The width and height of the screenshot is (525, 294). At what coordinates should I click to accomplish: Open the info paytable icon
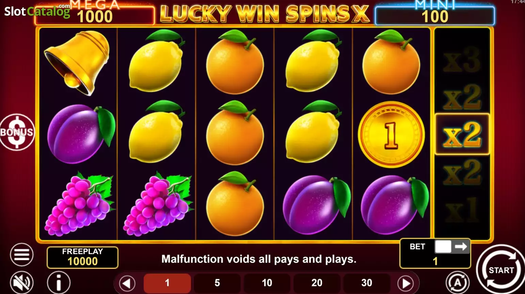pyautogui.click(x=59, y=282)
